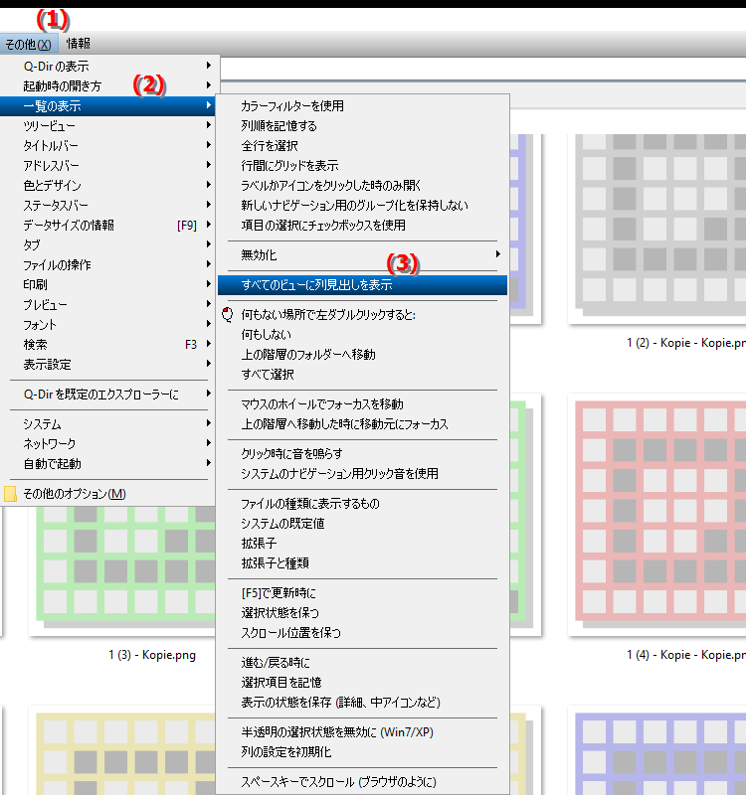Open the システム submenu
The height and width of the screenshot is (795, 746).
107,424
